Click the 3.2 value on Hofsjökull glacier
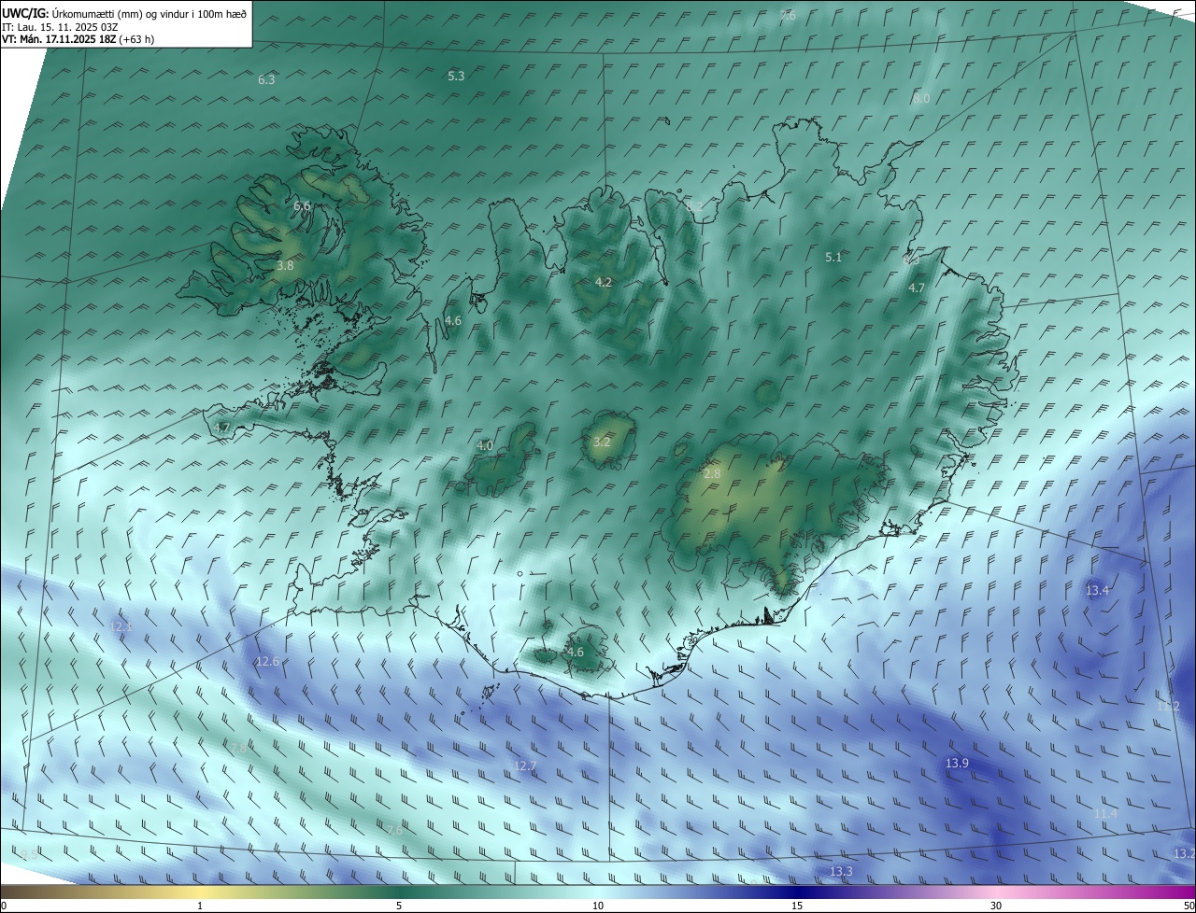The width and height of the screenshot is (1196, 913). 602,442
